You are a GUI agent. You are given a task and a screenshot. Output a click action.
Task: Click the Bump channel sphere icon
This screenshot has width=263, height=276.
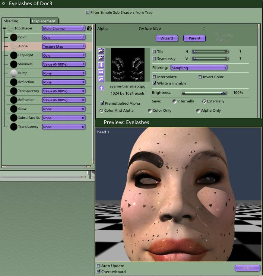[x=13, y=73]
